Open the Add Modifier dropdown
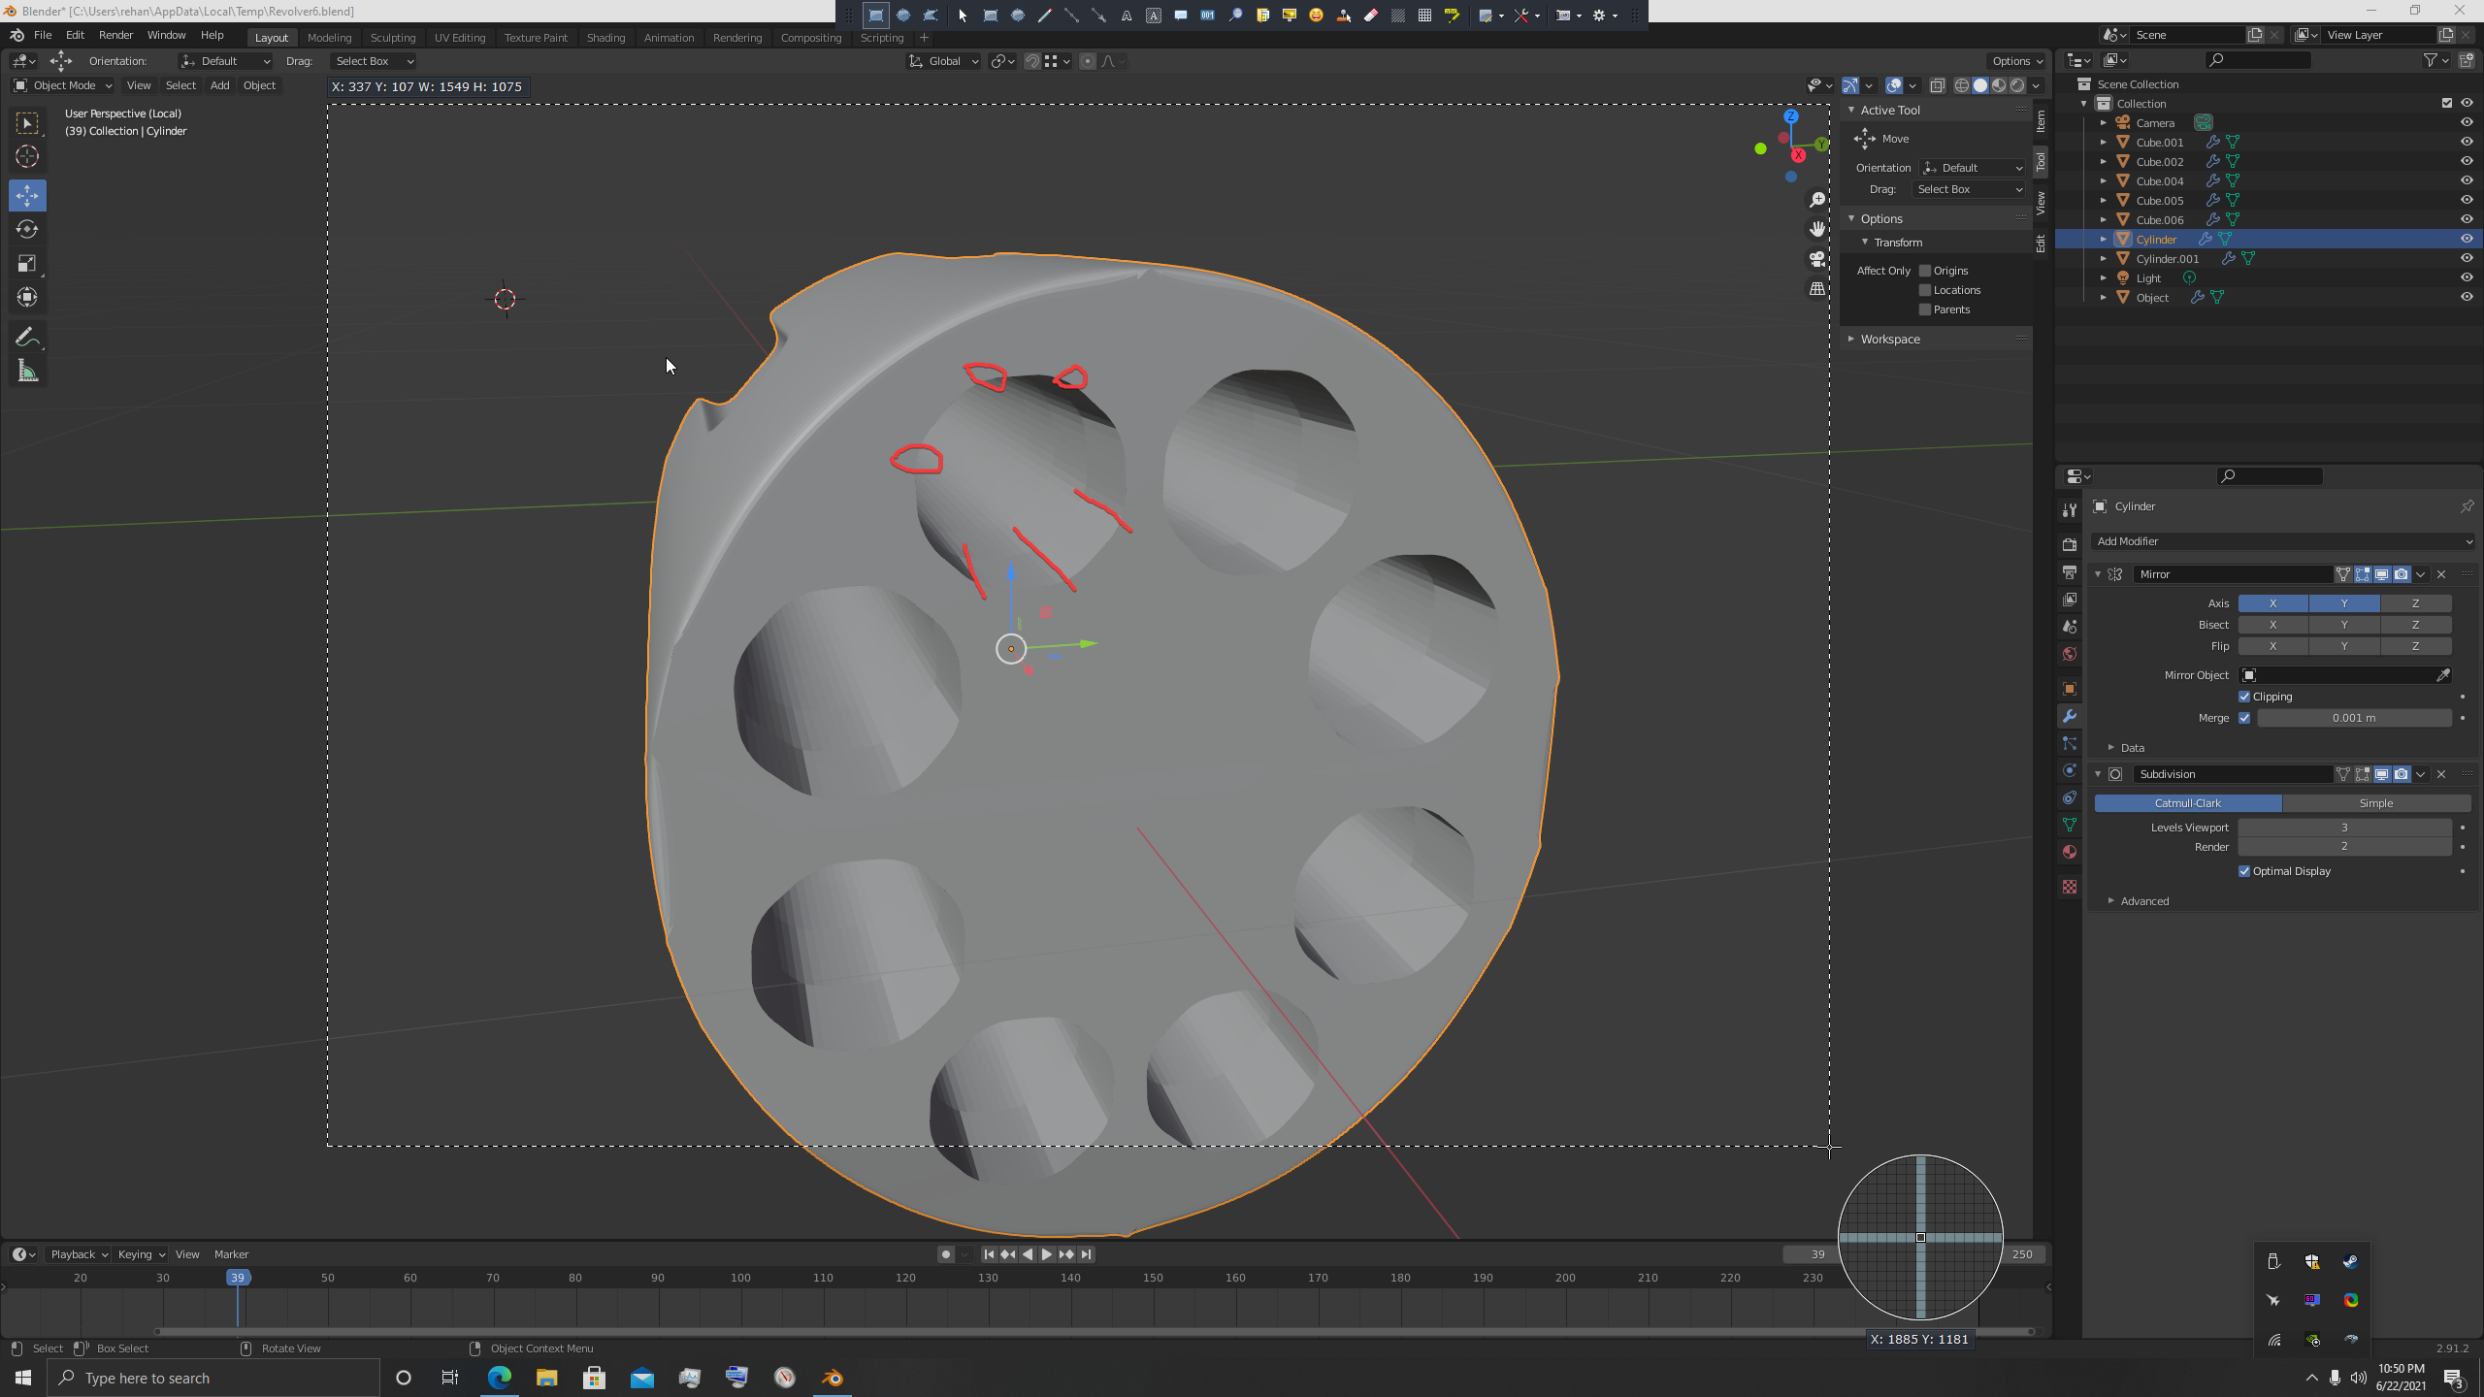 point(2283,541)
